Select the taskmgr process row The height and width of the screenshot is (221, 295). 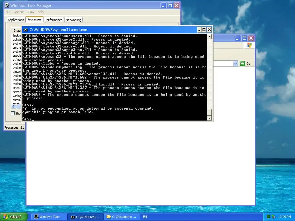(17, 35)
